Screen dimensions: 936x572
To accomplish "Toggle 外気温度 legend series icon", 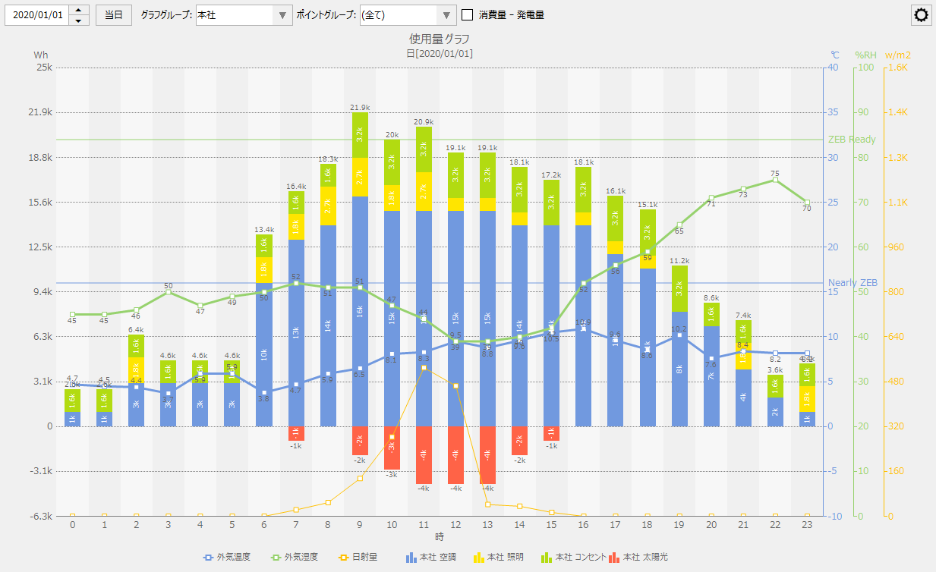I will (208, 558).
